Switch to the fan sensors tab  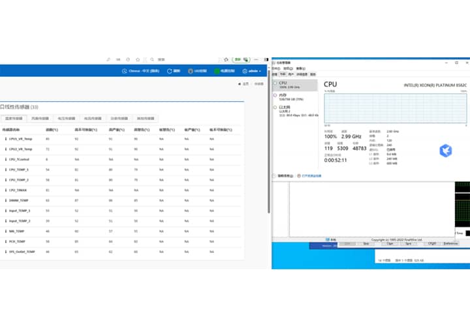pyautogui.click(x=39, y=119)
